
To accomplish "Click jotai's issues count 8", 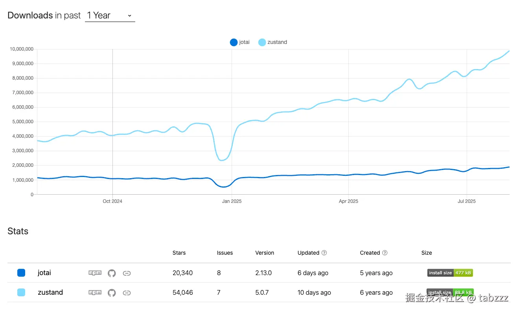I will (x=219, y=273).
